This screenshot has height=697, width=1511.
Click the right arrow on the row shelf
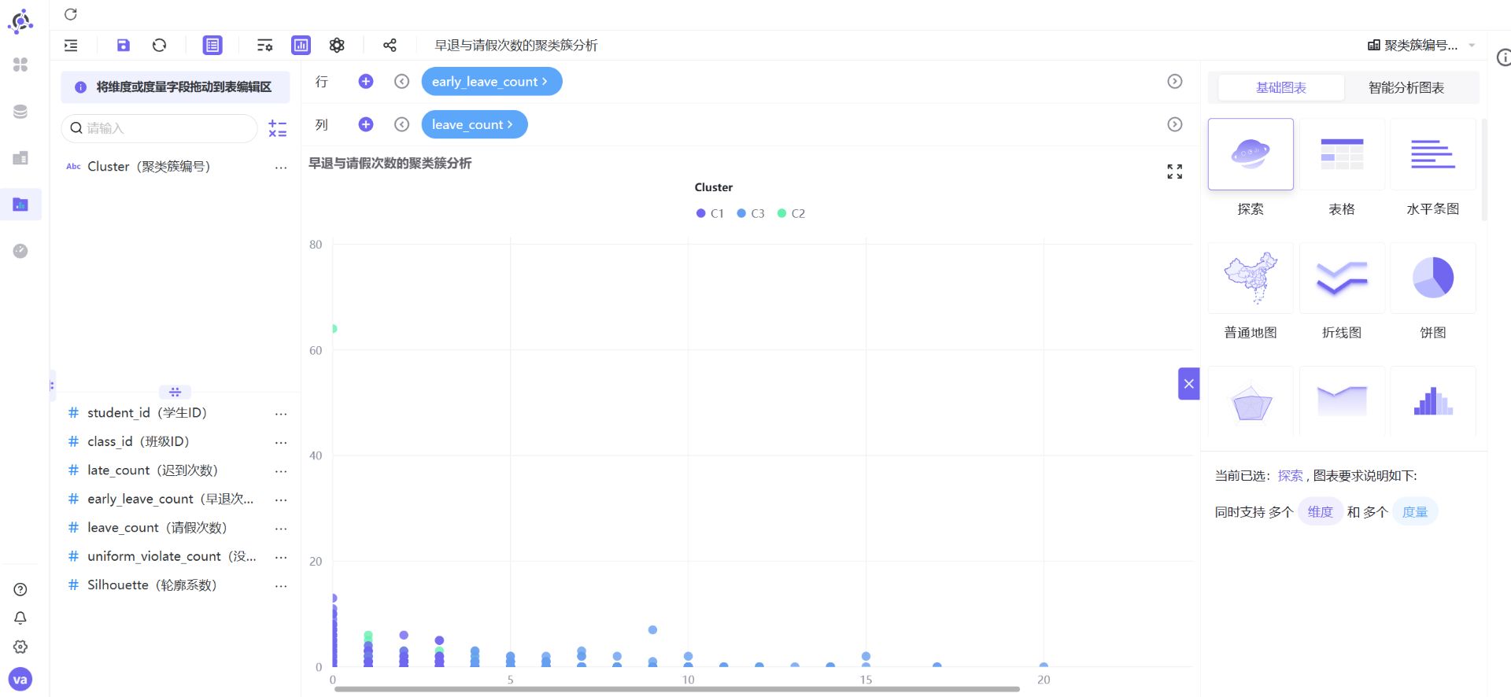(1175, 82)
